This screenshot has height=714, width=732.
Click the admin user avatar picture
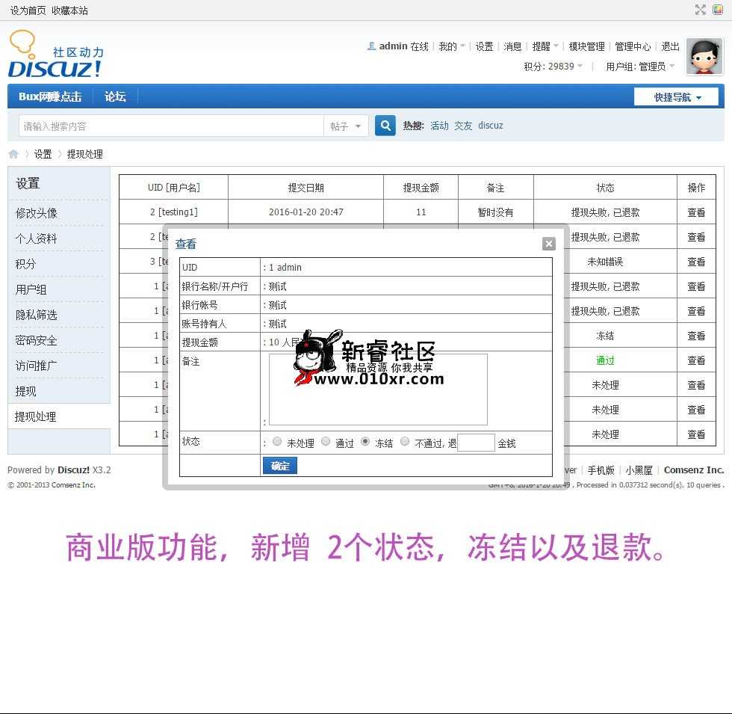(704, 57)
